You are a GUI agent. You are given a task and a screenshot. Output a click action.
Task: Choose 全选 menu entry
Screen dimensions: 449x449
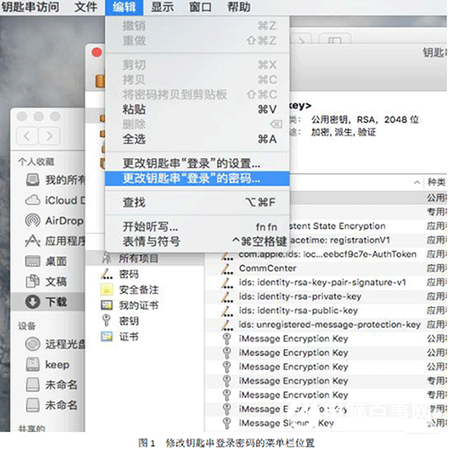(198, 139)
